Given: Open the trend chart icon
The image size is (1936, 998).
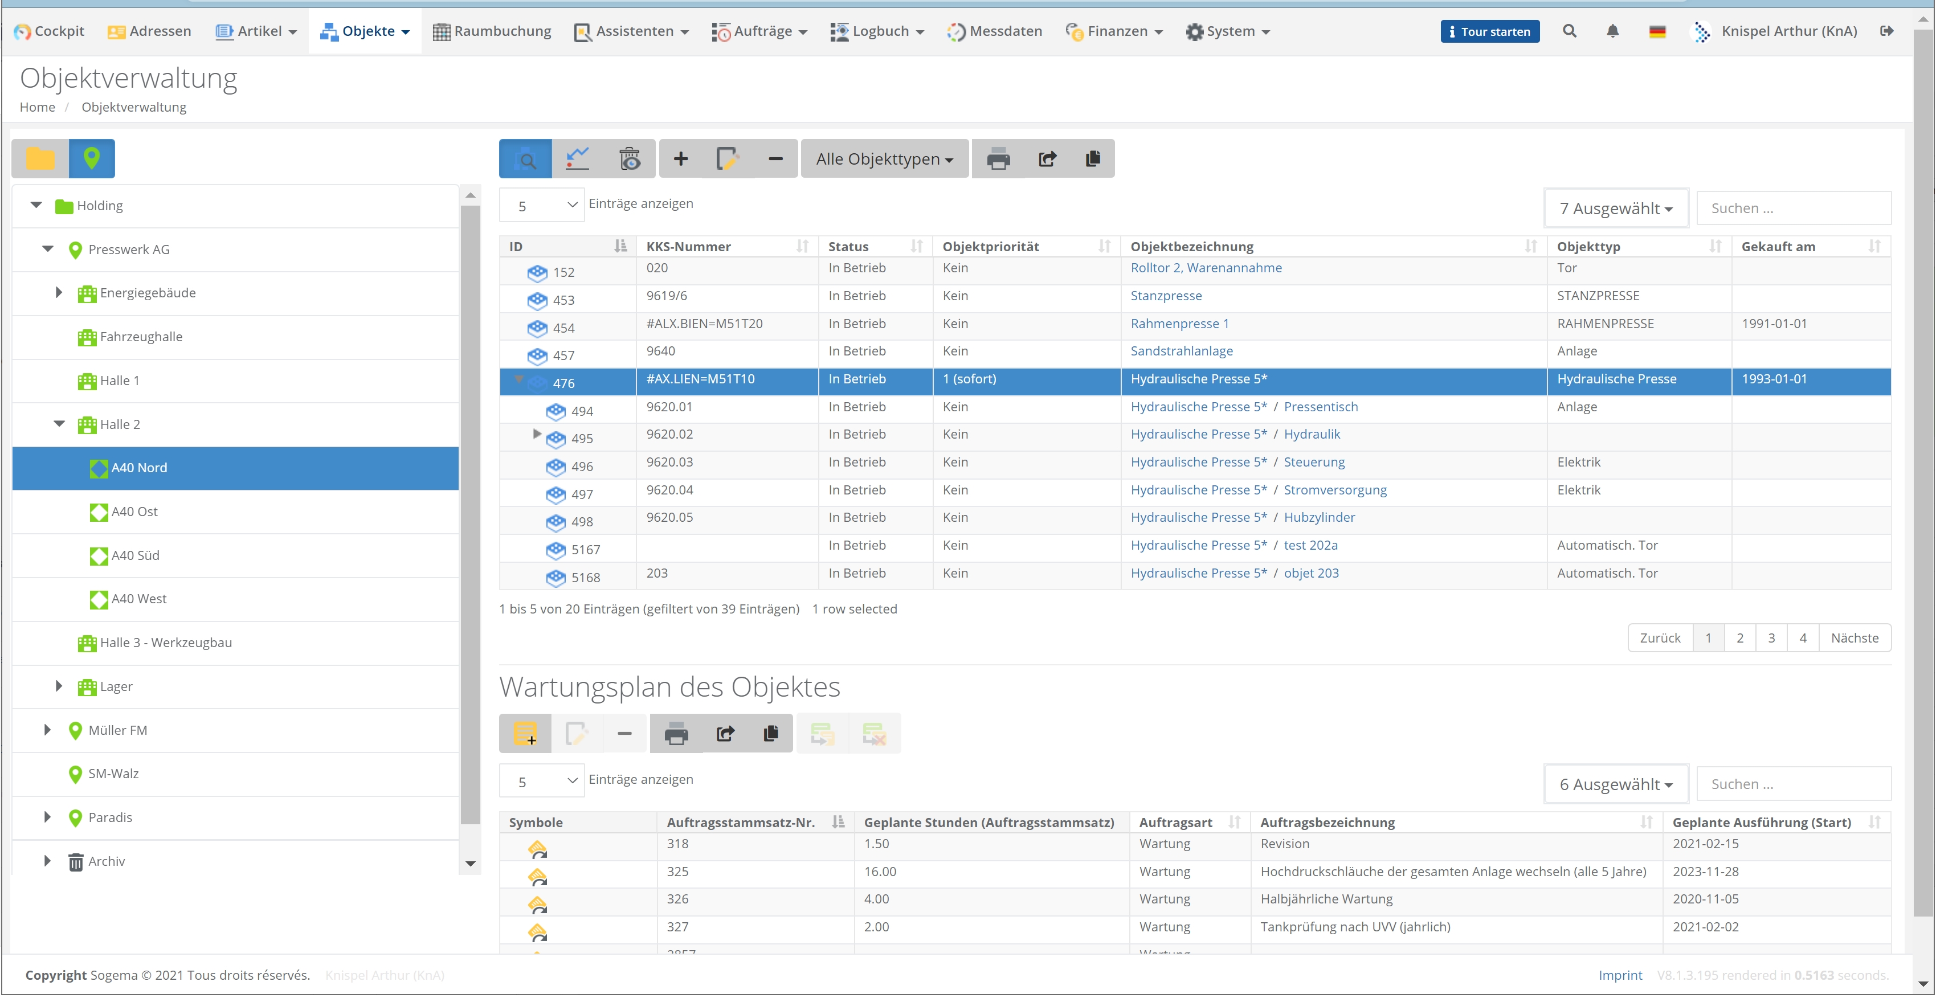Looking at the screenshot, I should tap(577, 159).
